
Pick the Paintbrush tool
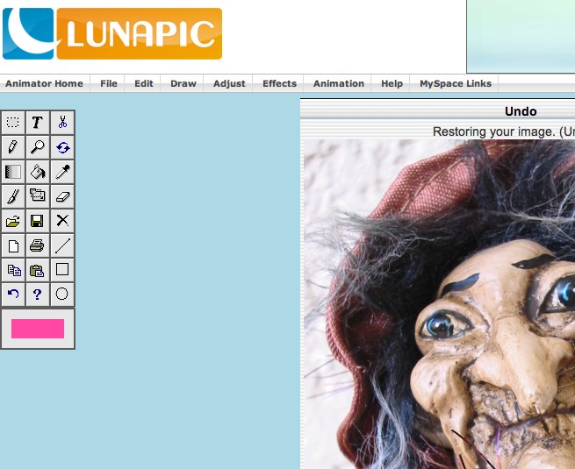coord(13,196)
